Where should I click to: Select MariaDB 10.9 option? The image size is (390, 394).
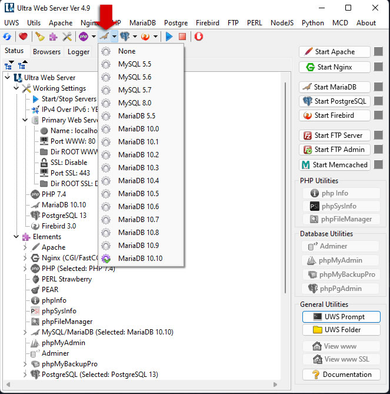coord(141,246)
